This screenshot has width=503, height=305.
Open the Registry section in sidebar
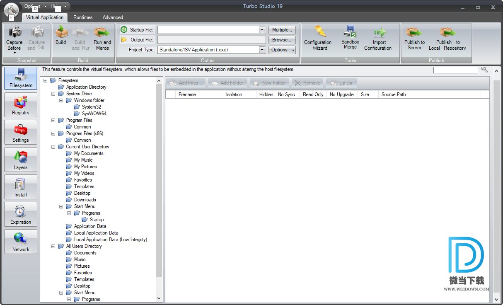[21, 105]
